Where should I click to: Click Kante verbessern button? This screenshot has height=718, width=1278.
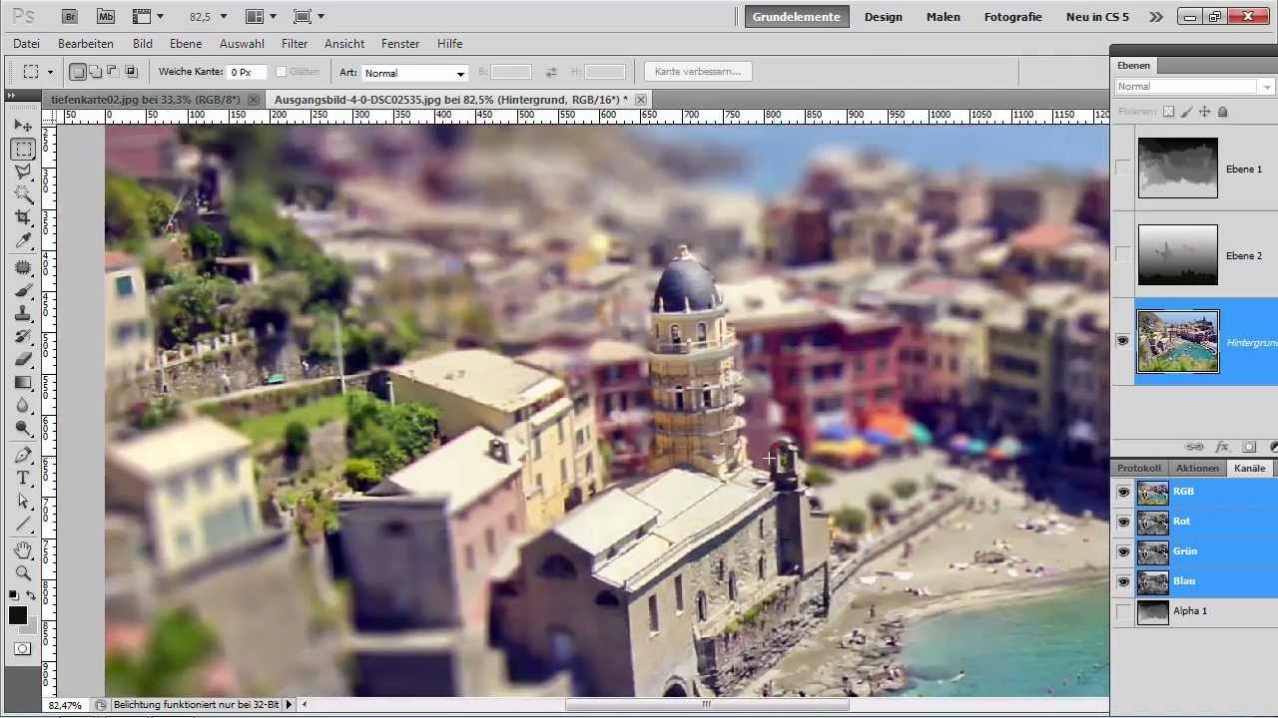(698, 72)
